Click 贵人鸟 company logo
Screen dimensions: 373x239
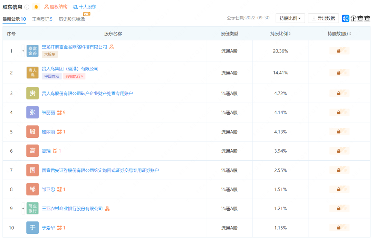(32, 73)
